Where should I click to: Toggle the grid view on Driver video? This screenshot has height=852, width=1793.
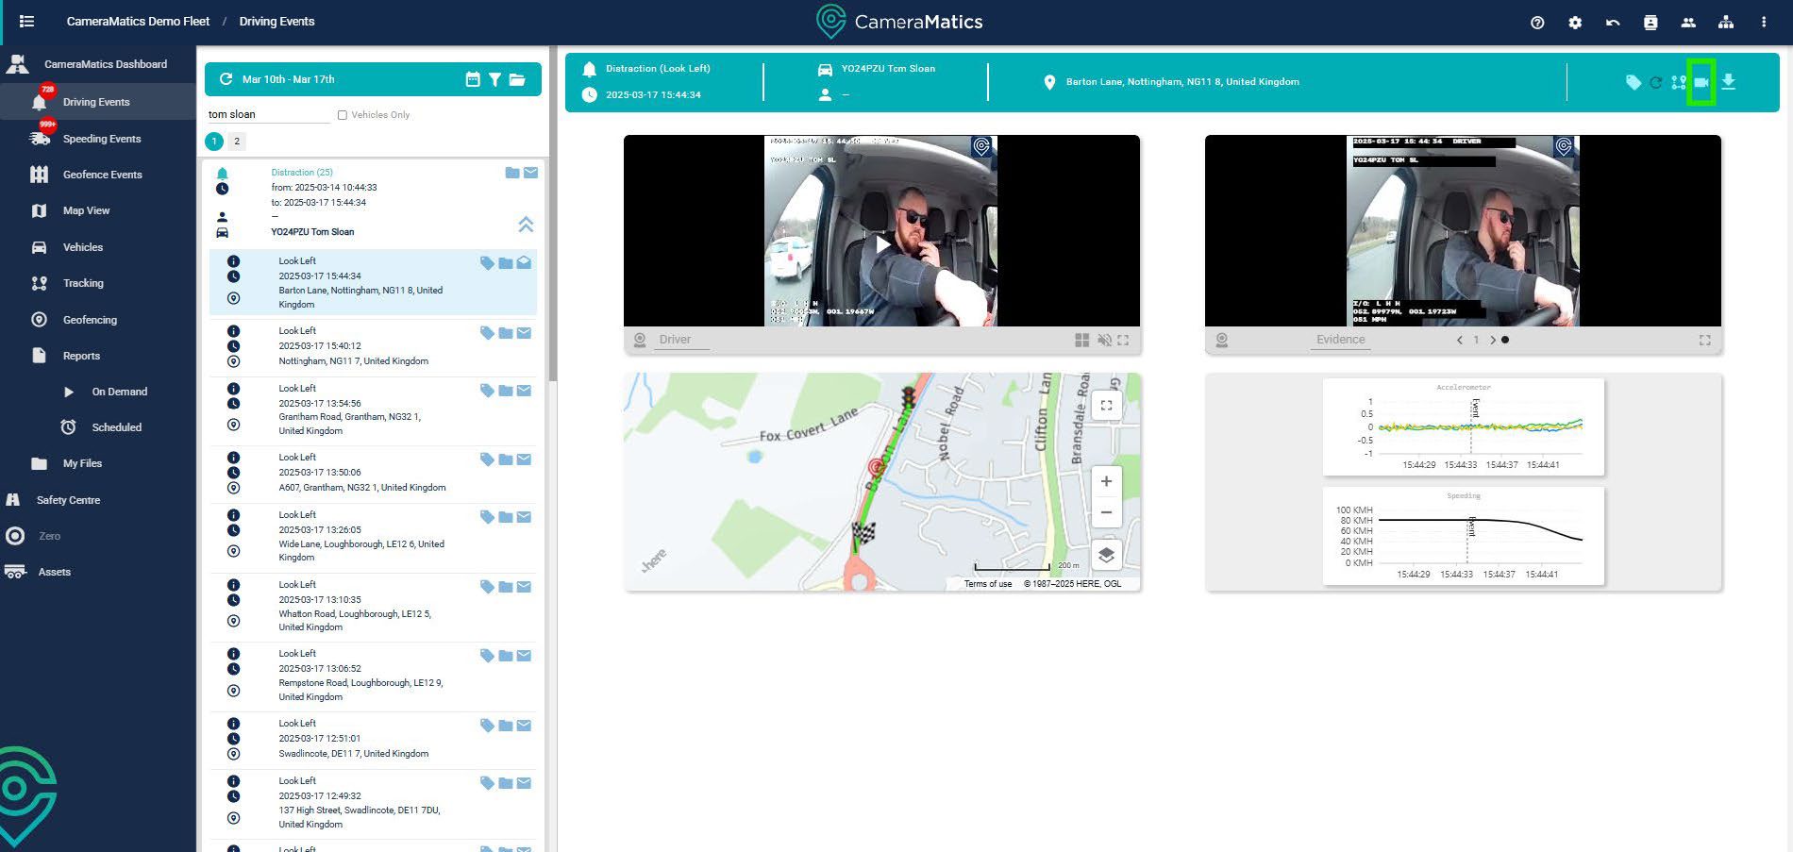(1081, 340)
